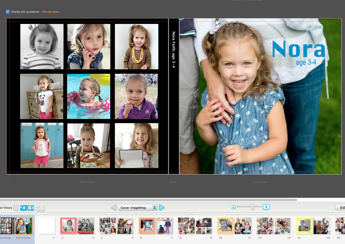Select the Back Cover thumbnail
Screen dimensions: 345x244
coord(6,226)
